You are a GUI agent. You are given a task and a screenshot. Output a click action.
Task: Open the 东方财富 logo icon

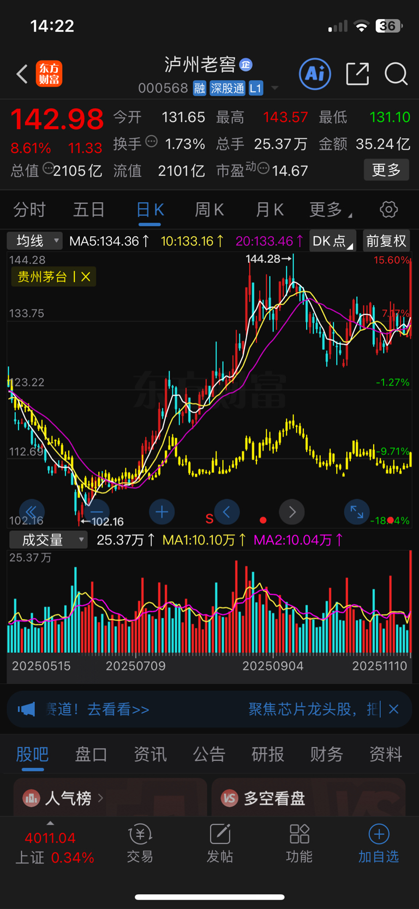point(49,74)
